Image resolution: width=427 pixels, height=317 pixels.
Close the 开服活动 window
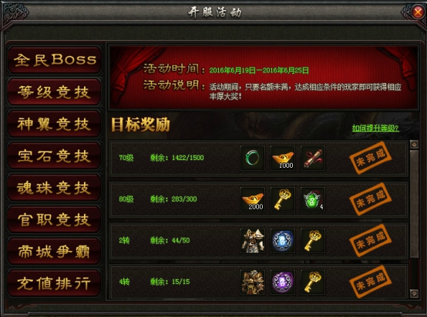pos(418,12)
